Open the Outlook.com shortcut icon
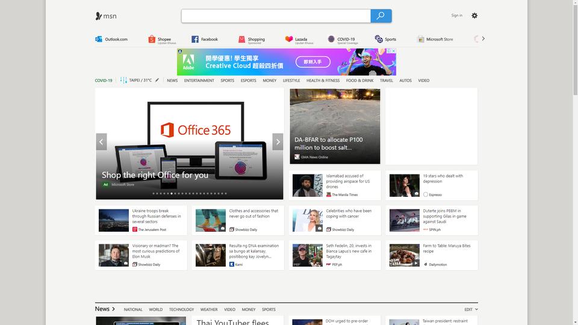The height and width of the screenshot is (325, 578). tap(98, 39)
